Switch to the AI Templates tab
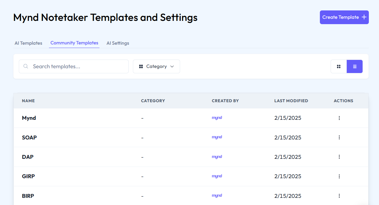 pos(28,43)
